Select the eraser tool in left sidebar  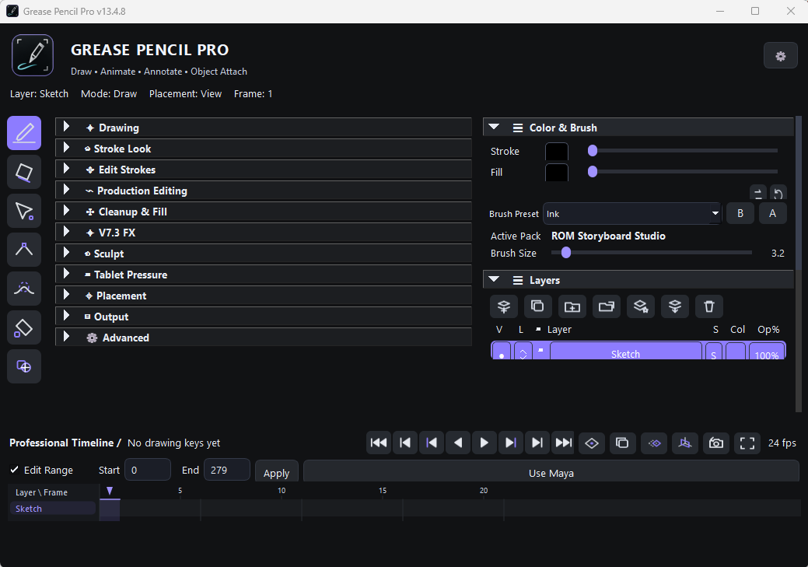[24, 172]
